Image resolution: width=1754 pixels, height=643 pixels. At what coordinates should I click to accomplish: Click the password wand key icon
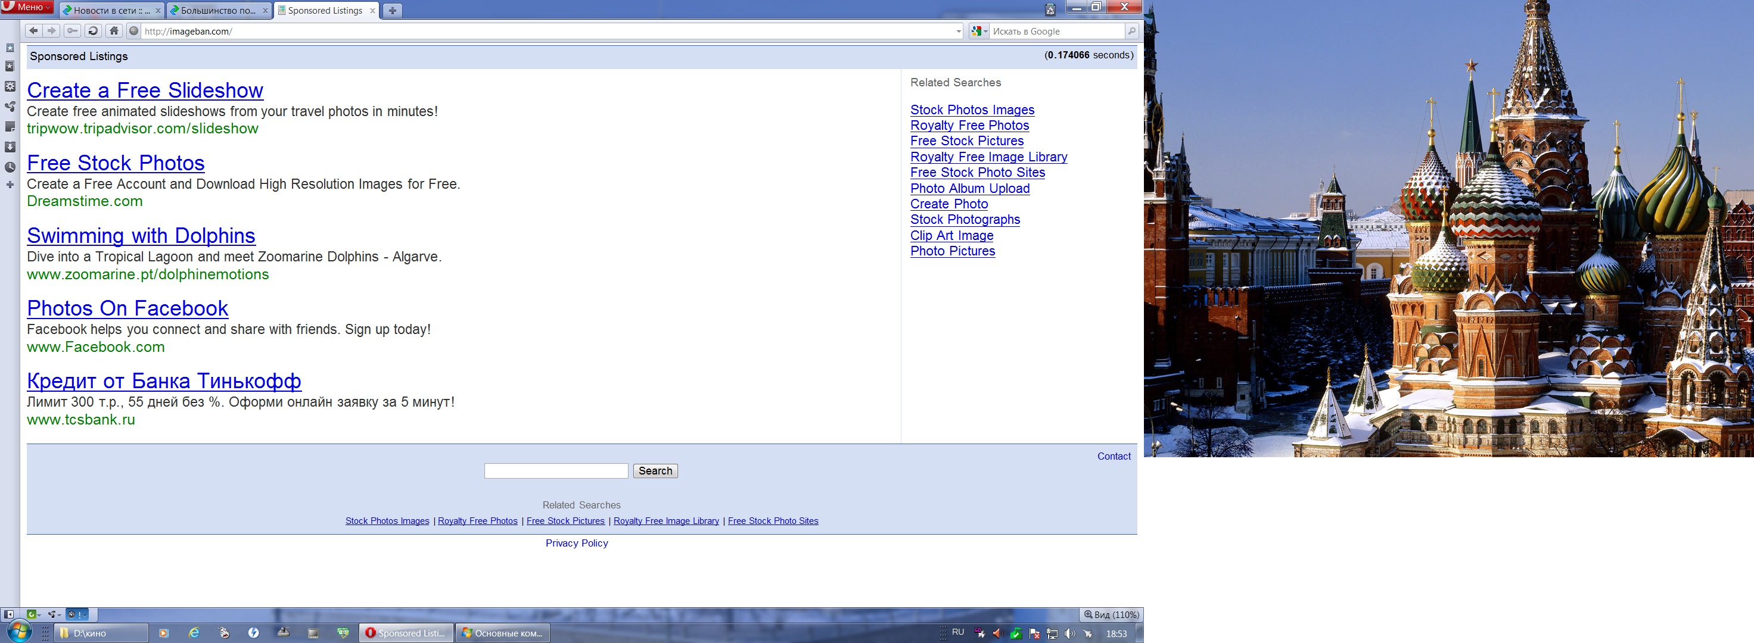point(72,30)
